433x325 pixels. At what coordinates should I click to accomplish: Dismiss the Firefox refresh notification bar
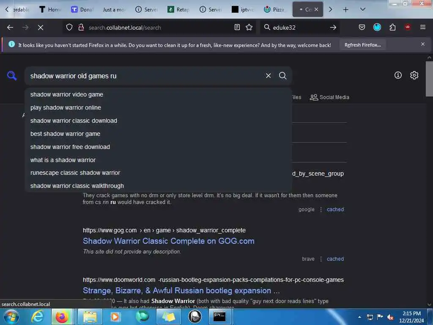pos(423,44)
